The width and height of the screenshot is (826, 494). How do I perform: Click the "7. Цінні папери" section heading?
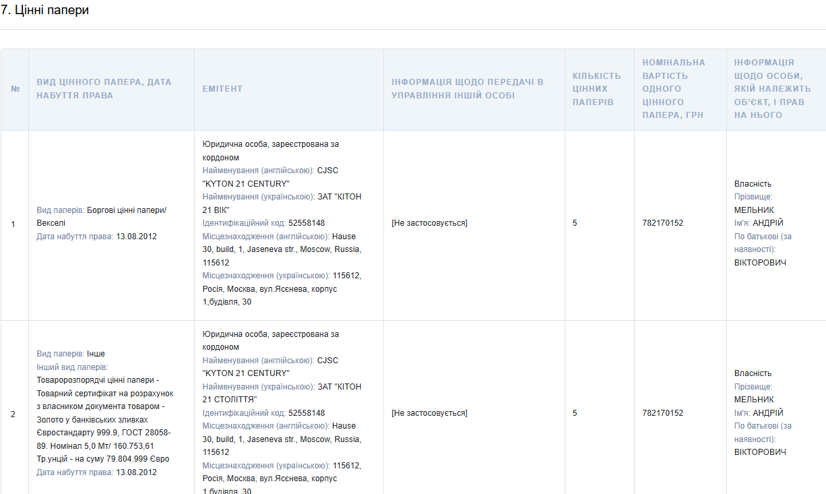click(44, 11)
